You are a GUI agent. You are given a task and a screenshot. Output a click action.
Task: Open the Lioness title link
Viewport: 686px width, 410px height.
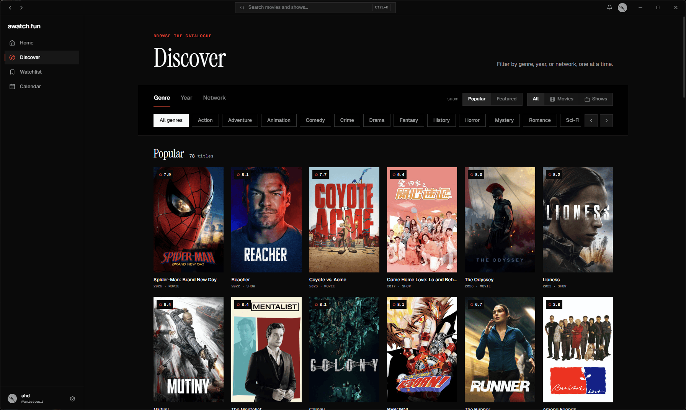(551, 280)
